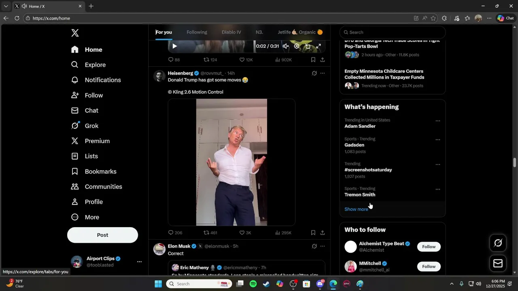
Task: Open more options on Elon Musk's post
Action: (323, 246)
